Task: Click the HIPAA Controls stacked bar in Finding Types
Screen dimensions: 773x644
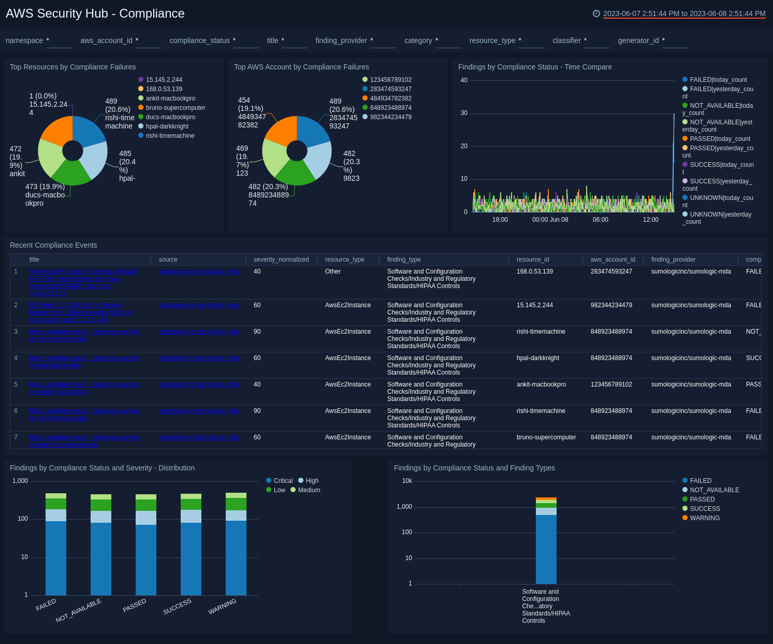Action: (x=546, y=540)
